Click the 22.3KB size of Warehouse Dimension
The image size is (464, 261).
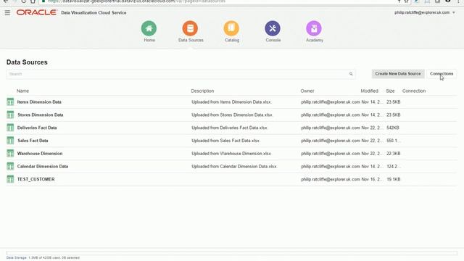(x=393, y=153)
